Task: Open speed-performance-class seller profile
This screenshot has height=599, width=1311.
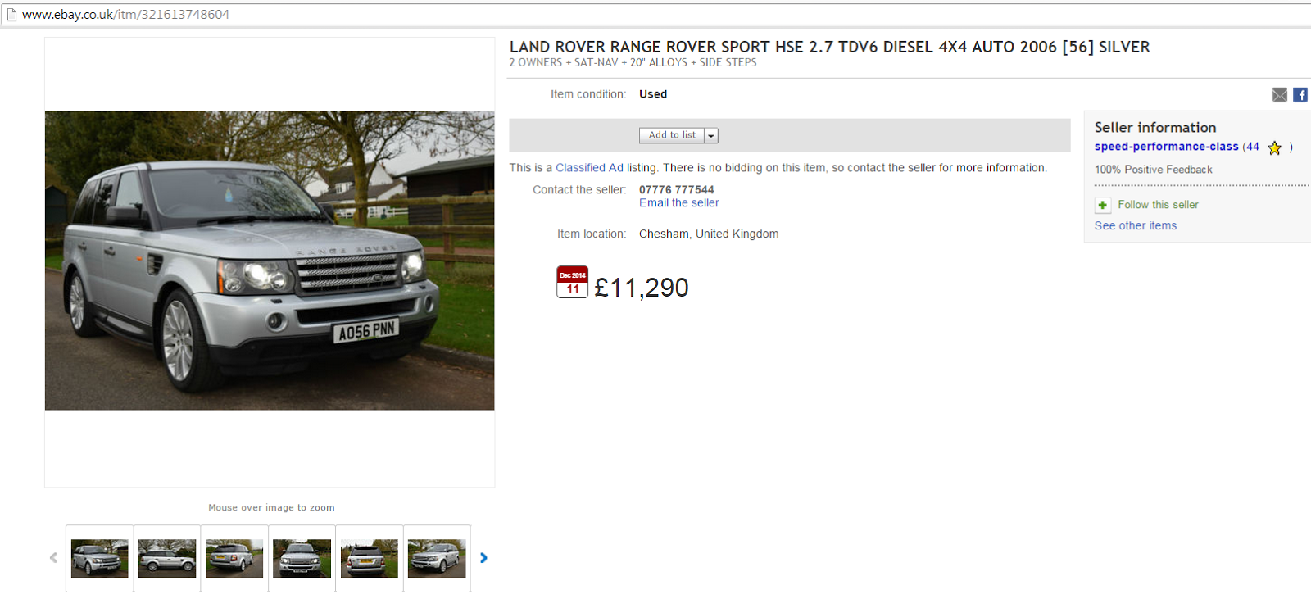Action: (1166, 147)
